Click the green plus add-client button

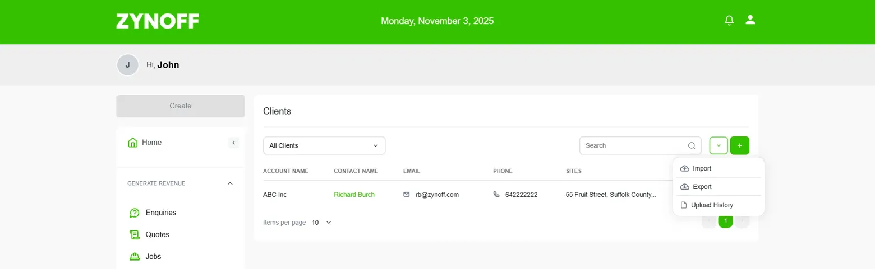pyautogui.click(x=740, y=145)
